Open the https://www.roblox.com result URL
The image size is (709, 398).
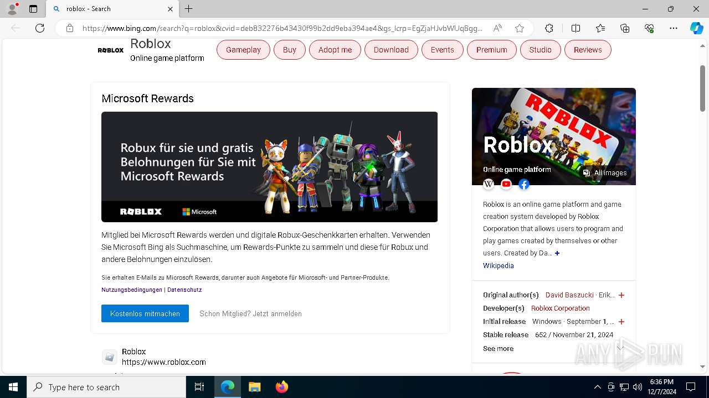point(164,362)
